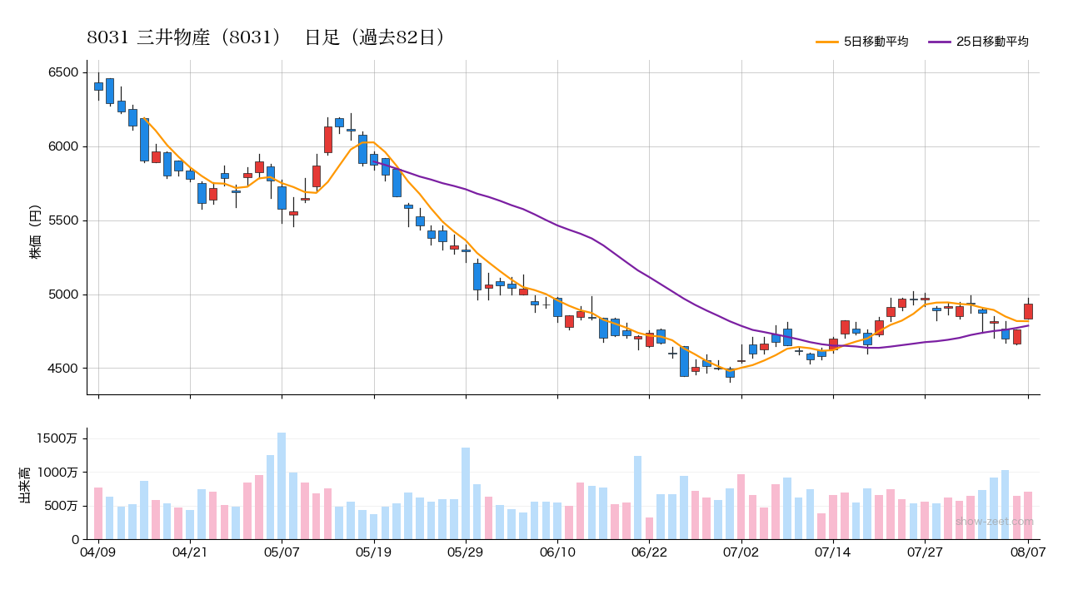Viewport: 1083px width, 599px height.
Task: Click the tallest volume bar near 05/07
Action: (282, 486)
